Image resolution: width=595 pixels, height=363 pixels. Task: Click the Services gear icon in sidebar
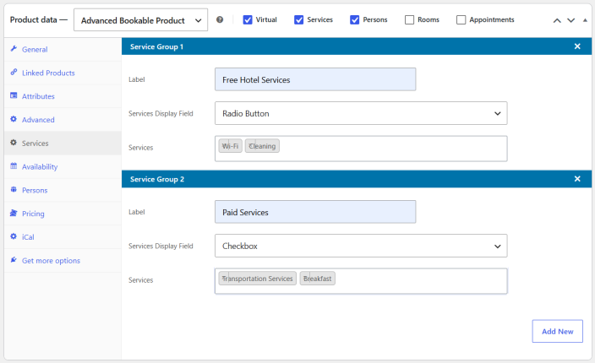coord(14,143)
